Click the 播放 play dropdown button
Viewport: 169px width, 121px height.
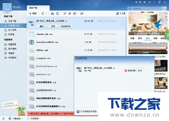(x=42, y=26)
